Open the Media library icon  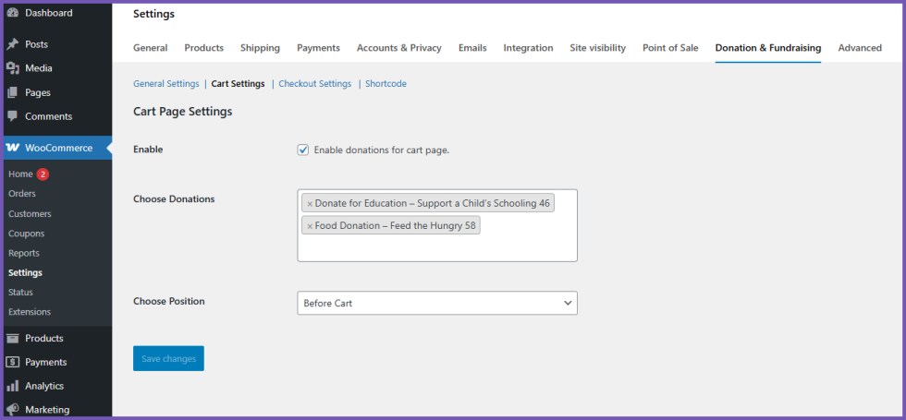coord(13,68)
